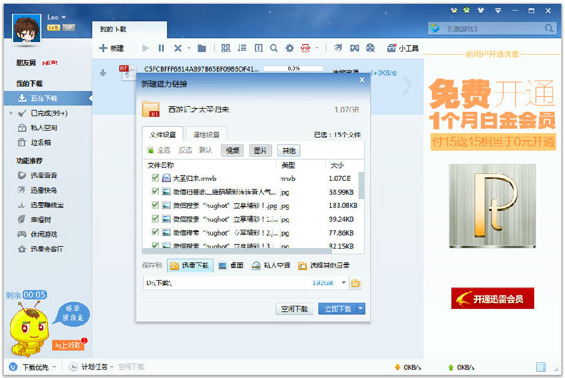Image resolution: width=565 pixels, height=378 pixels.
Task: Click 默认 default selection
Action: pyautogui.click(x=205, y=150)
